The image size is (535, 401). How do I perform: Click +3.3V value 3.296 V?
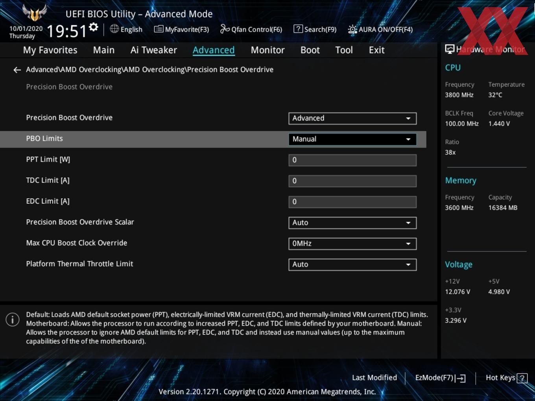pos(456,320)
